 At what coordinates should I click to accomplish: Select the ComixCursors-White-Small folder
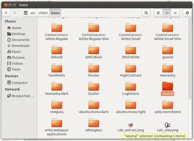[131, 32]
